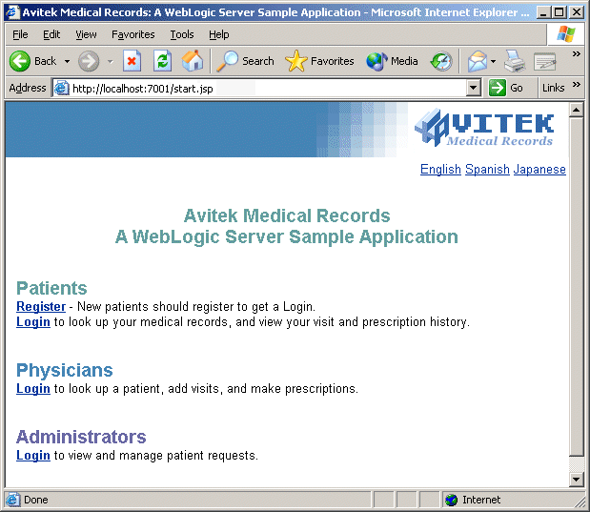Screen dimensions: 590x512
Task: Stop page loading with red X icon
Action: pos(132,61)
